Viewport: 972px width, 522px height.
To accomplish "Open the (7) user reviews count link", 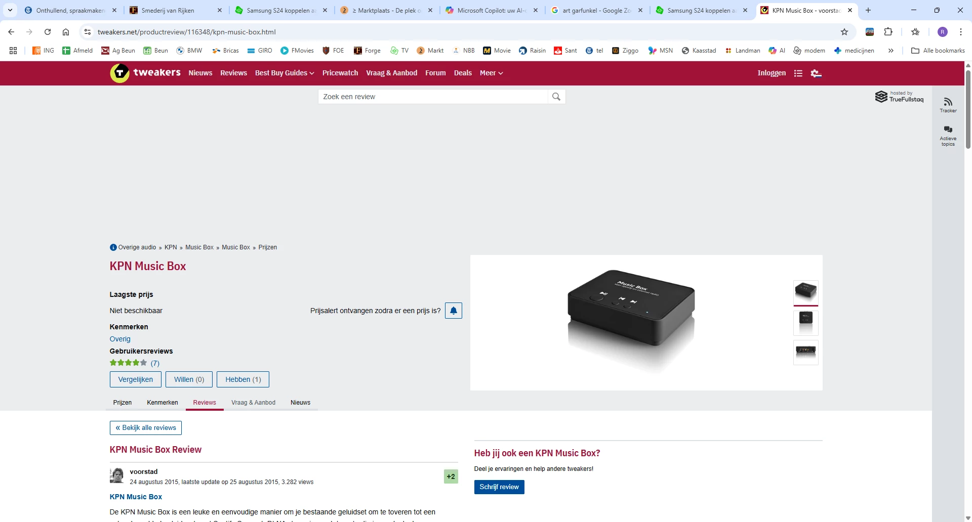I will (155, 363).
